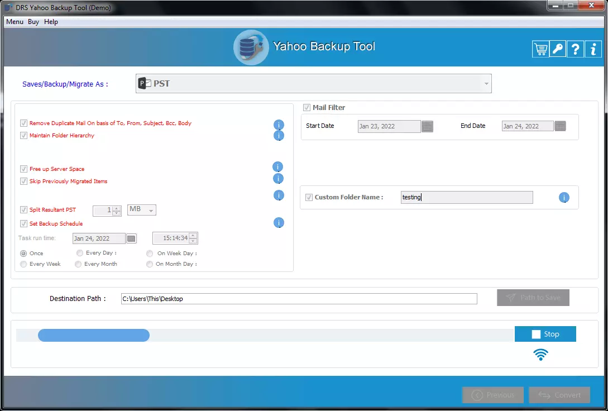The image size is (608, 411).
Task: Open the question mark help icon
Action: pyautogui.click(x=576, y=49)
